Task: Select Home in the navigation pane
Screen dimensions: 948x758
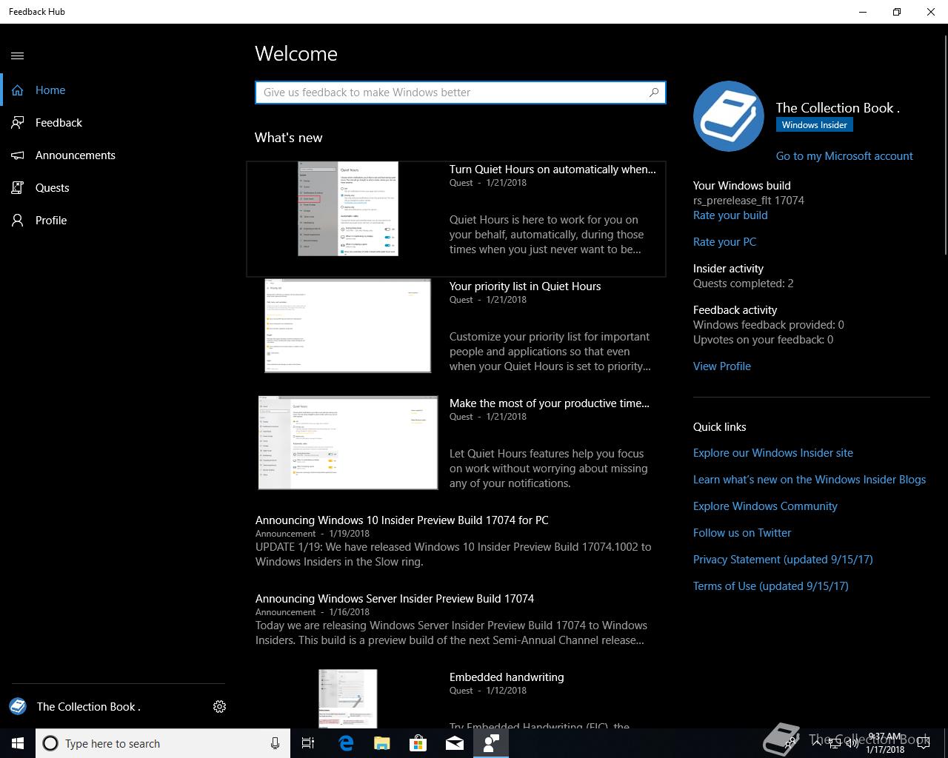Action: (x=50, y=90)
